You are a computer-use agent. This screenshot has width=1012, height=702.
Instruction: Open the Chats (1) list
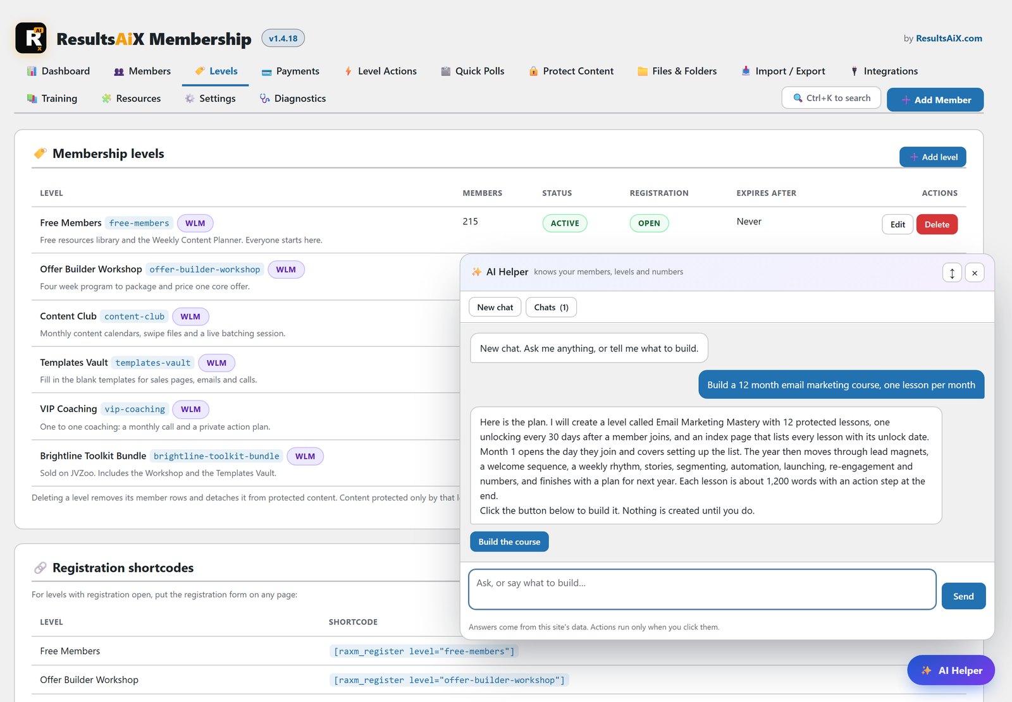[x=551, y=307]
